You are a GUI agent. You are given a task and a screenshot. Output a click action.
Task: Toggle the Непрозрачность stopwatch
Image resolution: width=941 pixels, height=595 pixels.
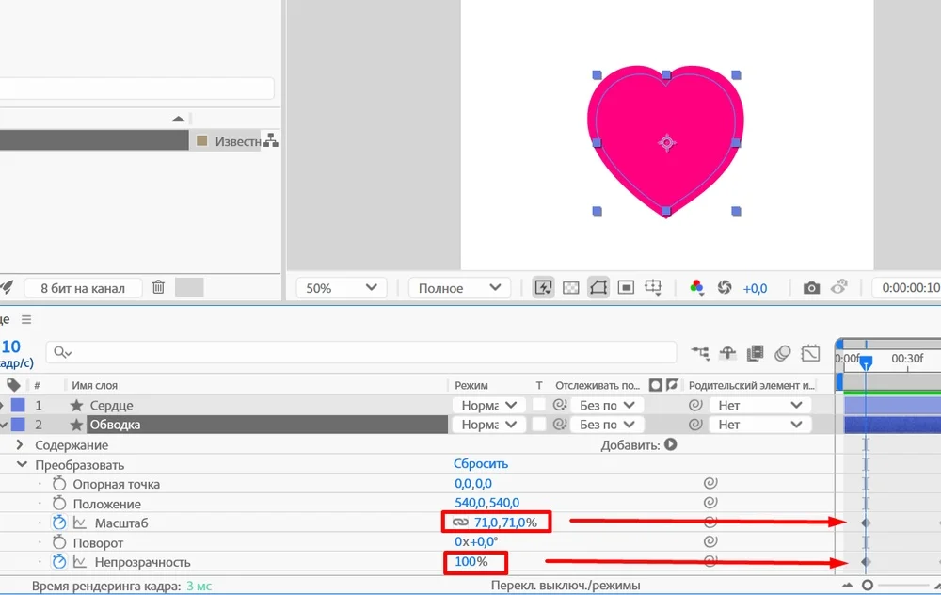pyautogui.click(x=60, y=562)
